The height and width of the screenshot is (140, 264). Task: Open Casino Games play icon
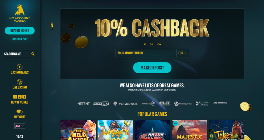pyautogui.click(x=20, y=67)
